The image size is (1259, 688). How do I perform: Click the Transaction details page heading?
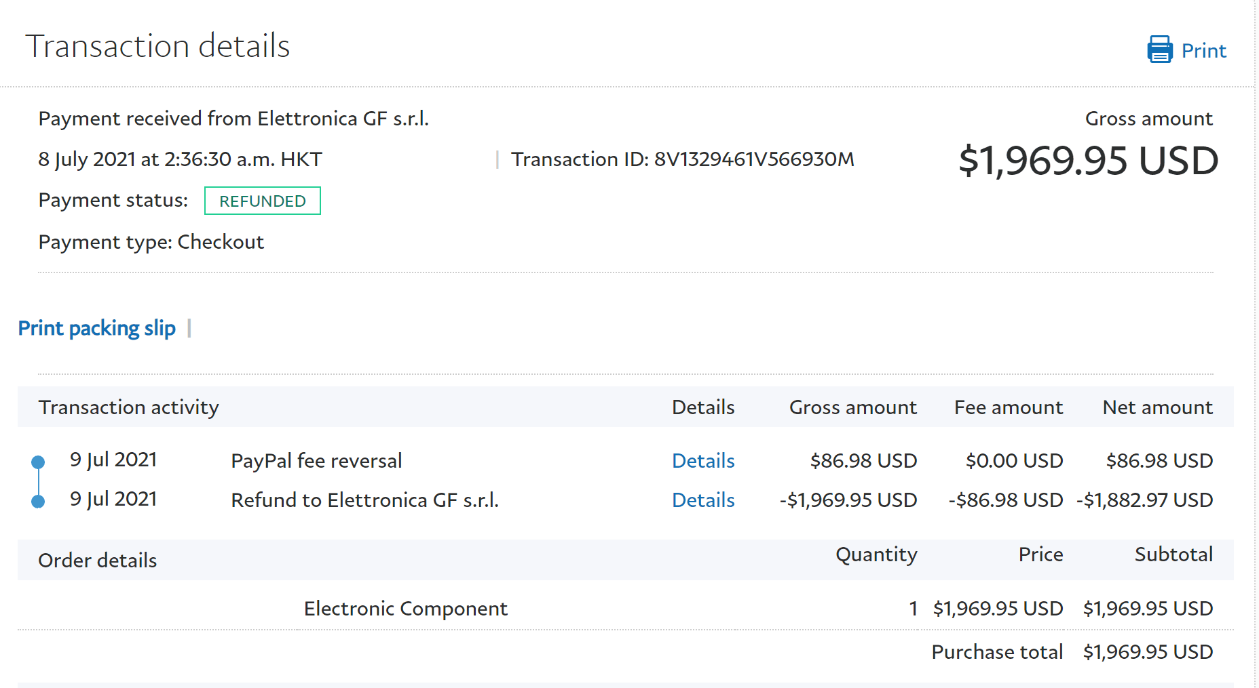pyautogui.click(x=157, y=46)
